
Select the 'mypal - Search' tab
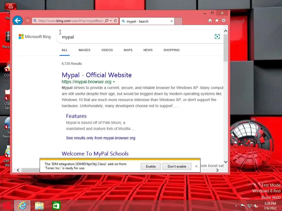pyautogui.click(x=147, y=21)
